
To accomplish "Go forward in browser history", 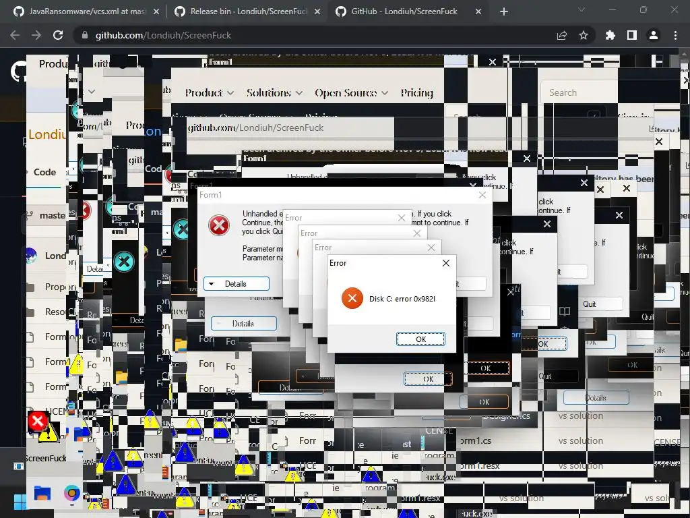I will (x=36, y=35).
